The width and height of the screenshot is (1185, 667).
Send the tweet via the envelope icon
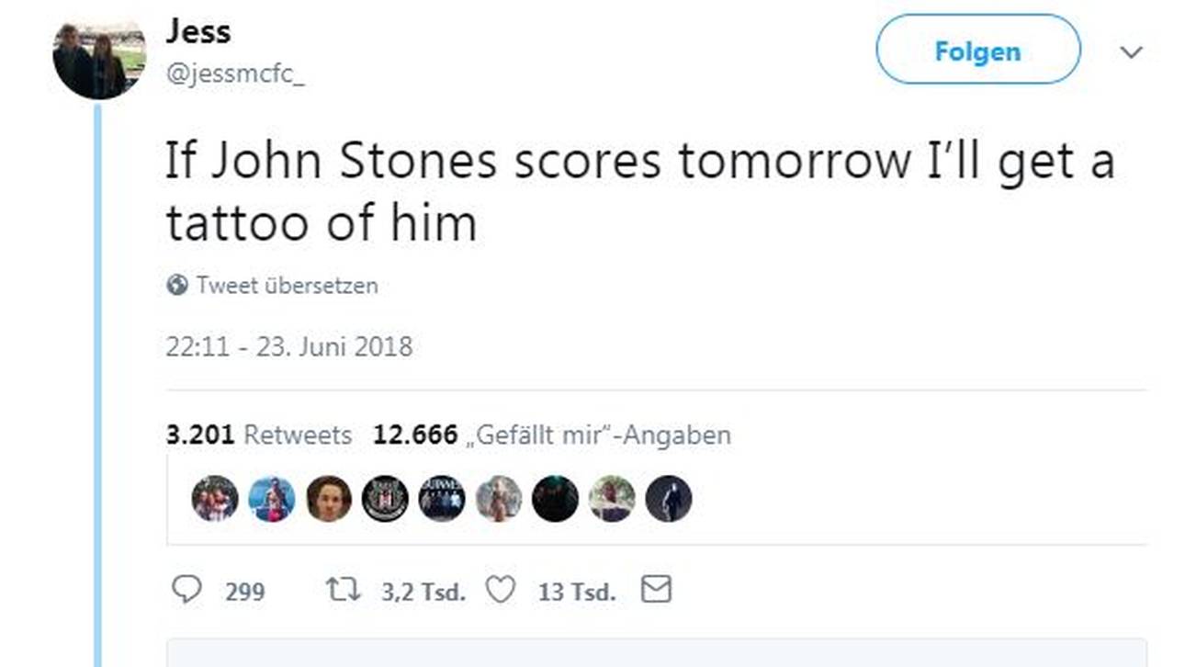point(656,590)
